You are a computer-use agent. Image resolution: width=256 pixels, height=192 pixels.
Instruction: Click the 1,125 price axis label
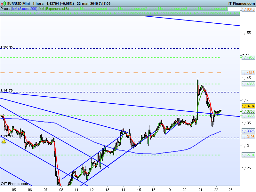tap(246, 168)
